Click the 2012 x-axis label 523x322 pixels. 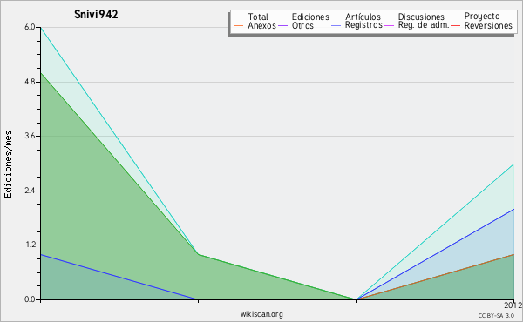[513, 305]
